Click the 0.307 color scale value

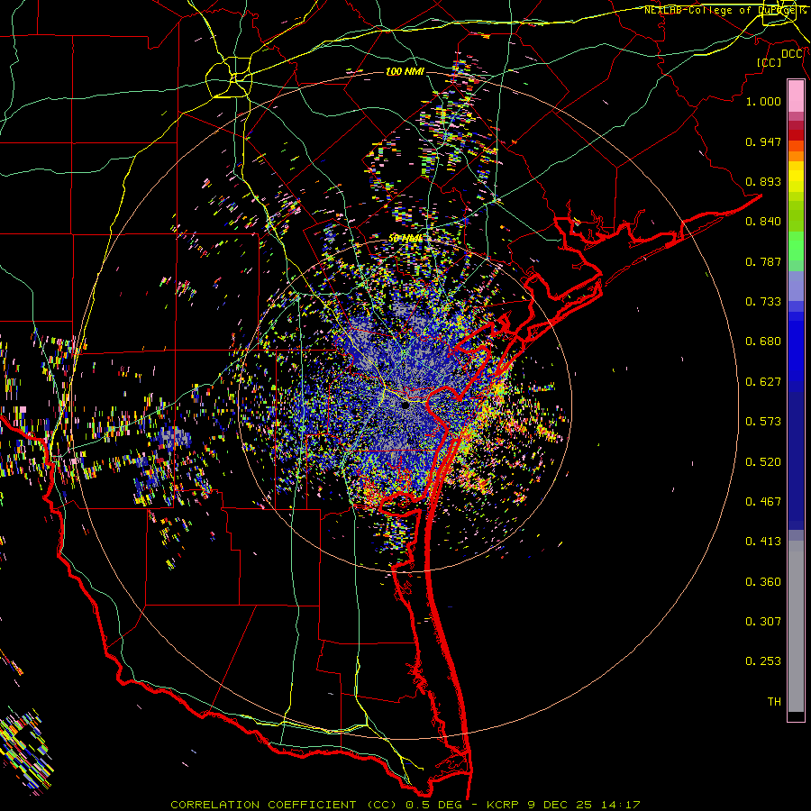tap(763, 622)
